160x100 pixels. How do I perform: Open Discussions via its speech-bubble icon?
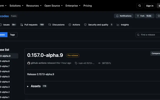(49, 25)
